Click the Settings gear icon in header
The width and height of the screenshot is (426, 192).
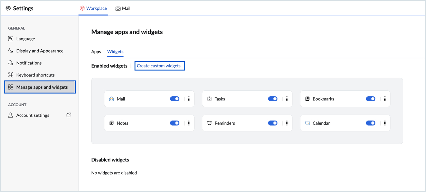click(8, 8)
